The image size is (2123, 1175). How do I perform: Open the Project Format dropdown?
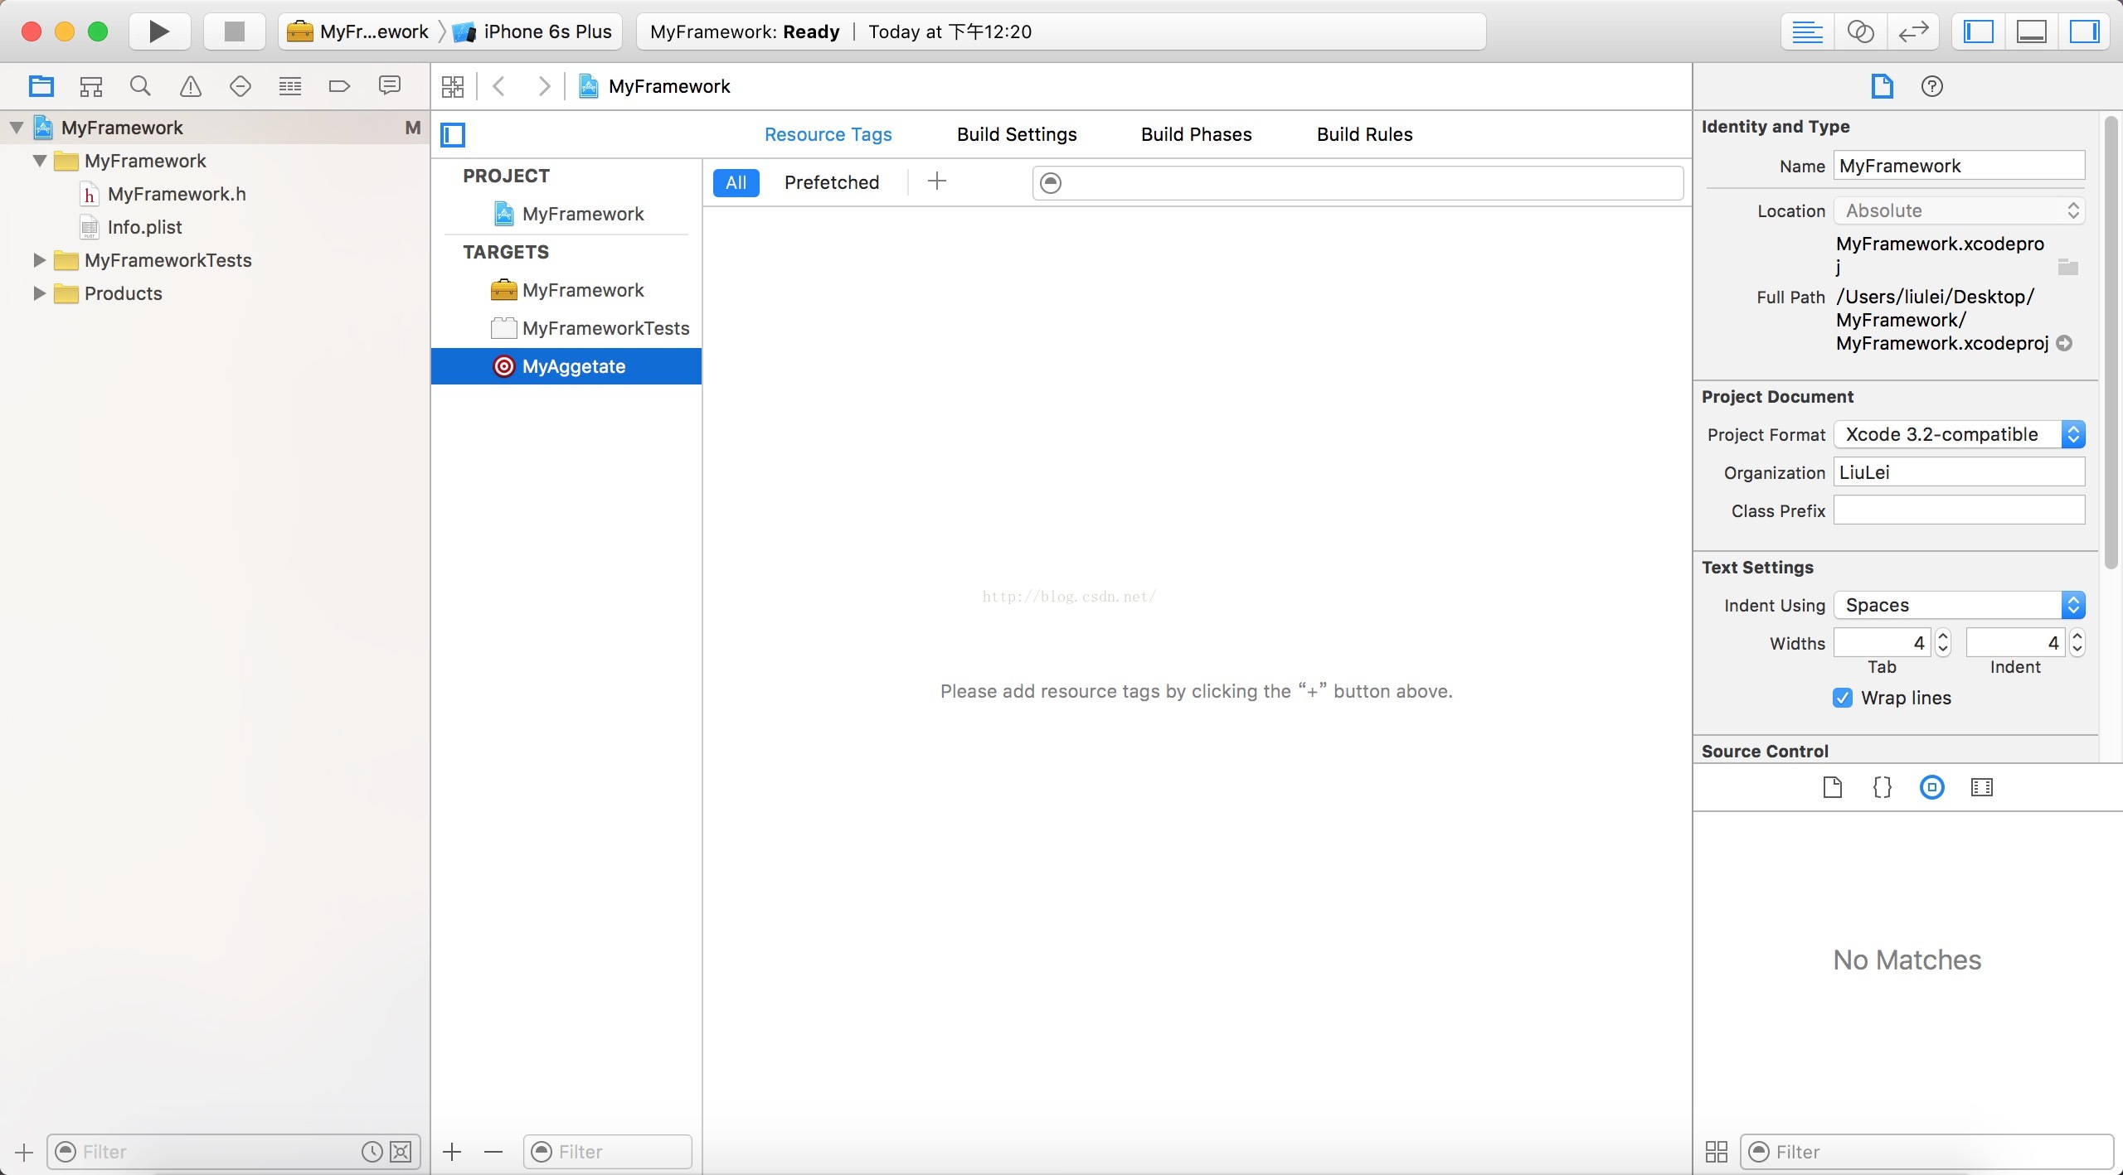1959,434
